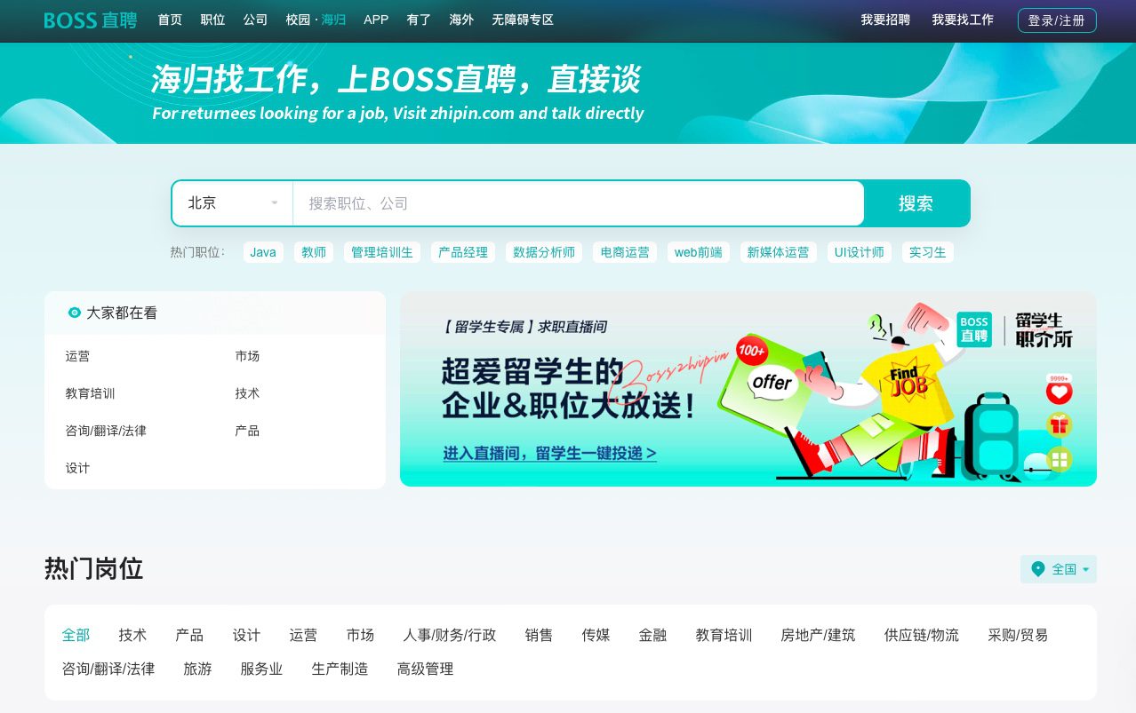Focus the 搜索职位、公司 search field
Image resolution: width=1136 pixels, height=713 pixels.
pos(578,203)
